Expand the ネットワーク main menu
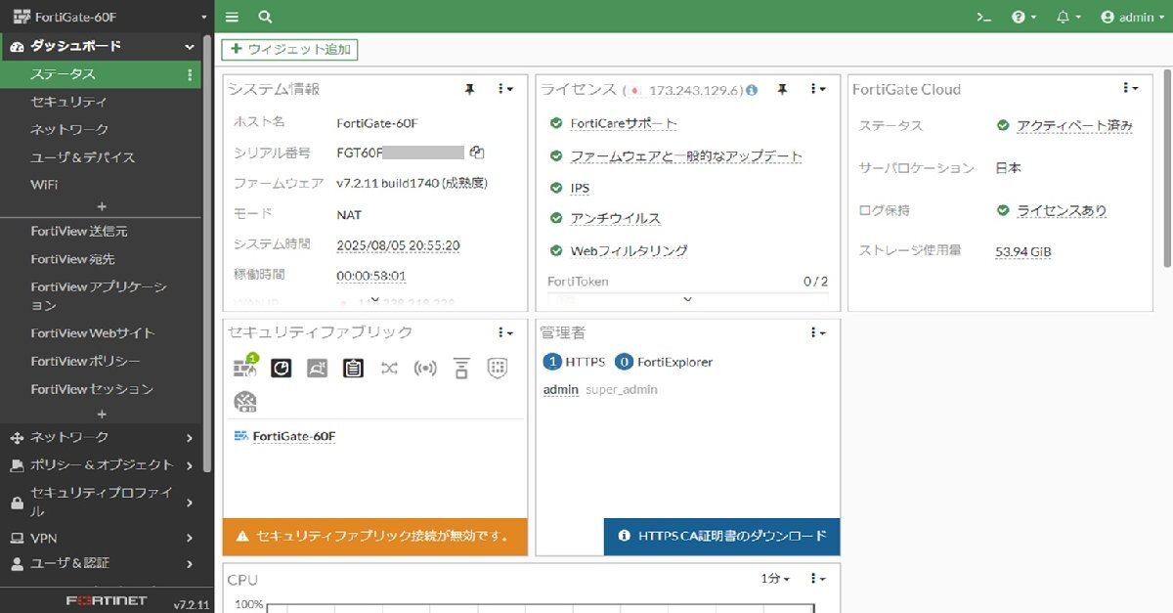1173x613 pixels. [101, 437]
